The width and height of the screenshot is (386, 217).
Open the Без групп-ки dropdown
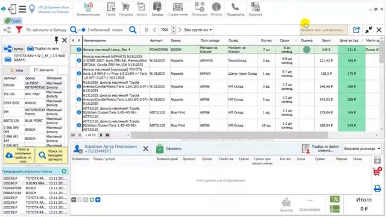198,30
